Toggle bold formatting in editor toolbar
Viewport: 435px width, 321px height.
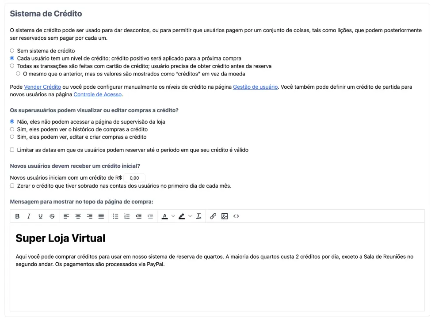[17, 216]
